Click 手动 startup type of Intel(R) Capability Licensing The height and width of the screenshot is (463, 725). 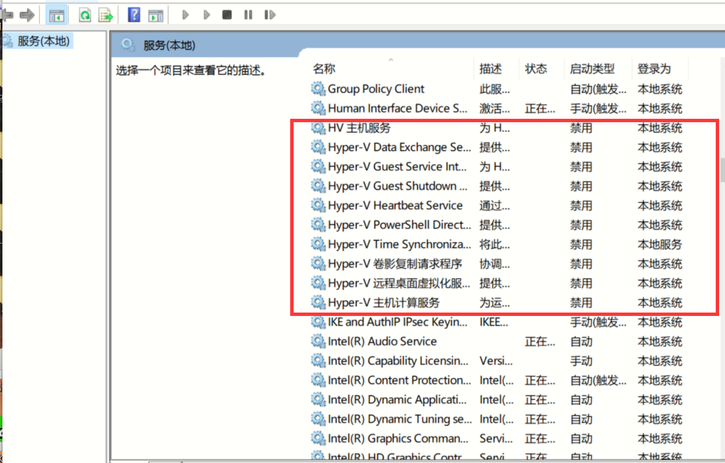click(x=581, y=361)
